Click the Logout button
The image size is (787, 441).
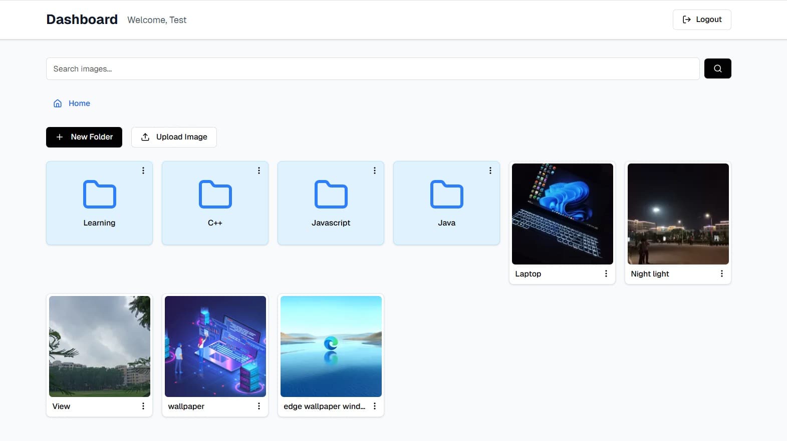click(x=702, y=19)
